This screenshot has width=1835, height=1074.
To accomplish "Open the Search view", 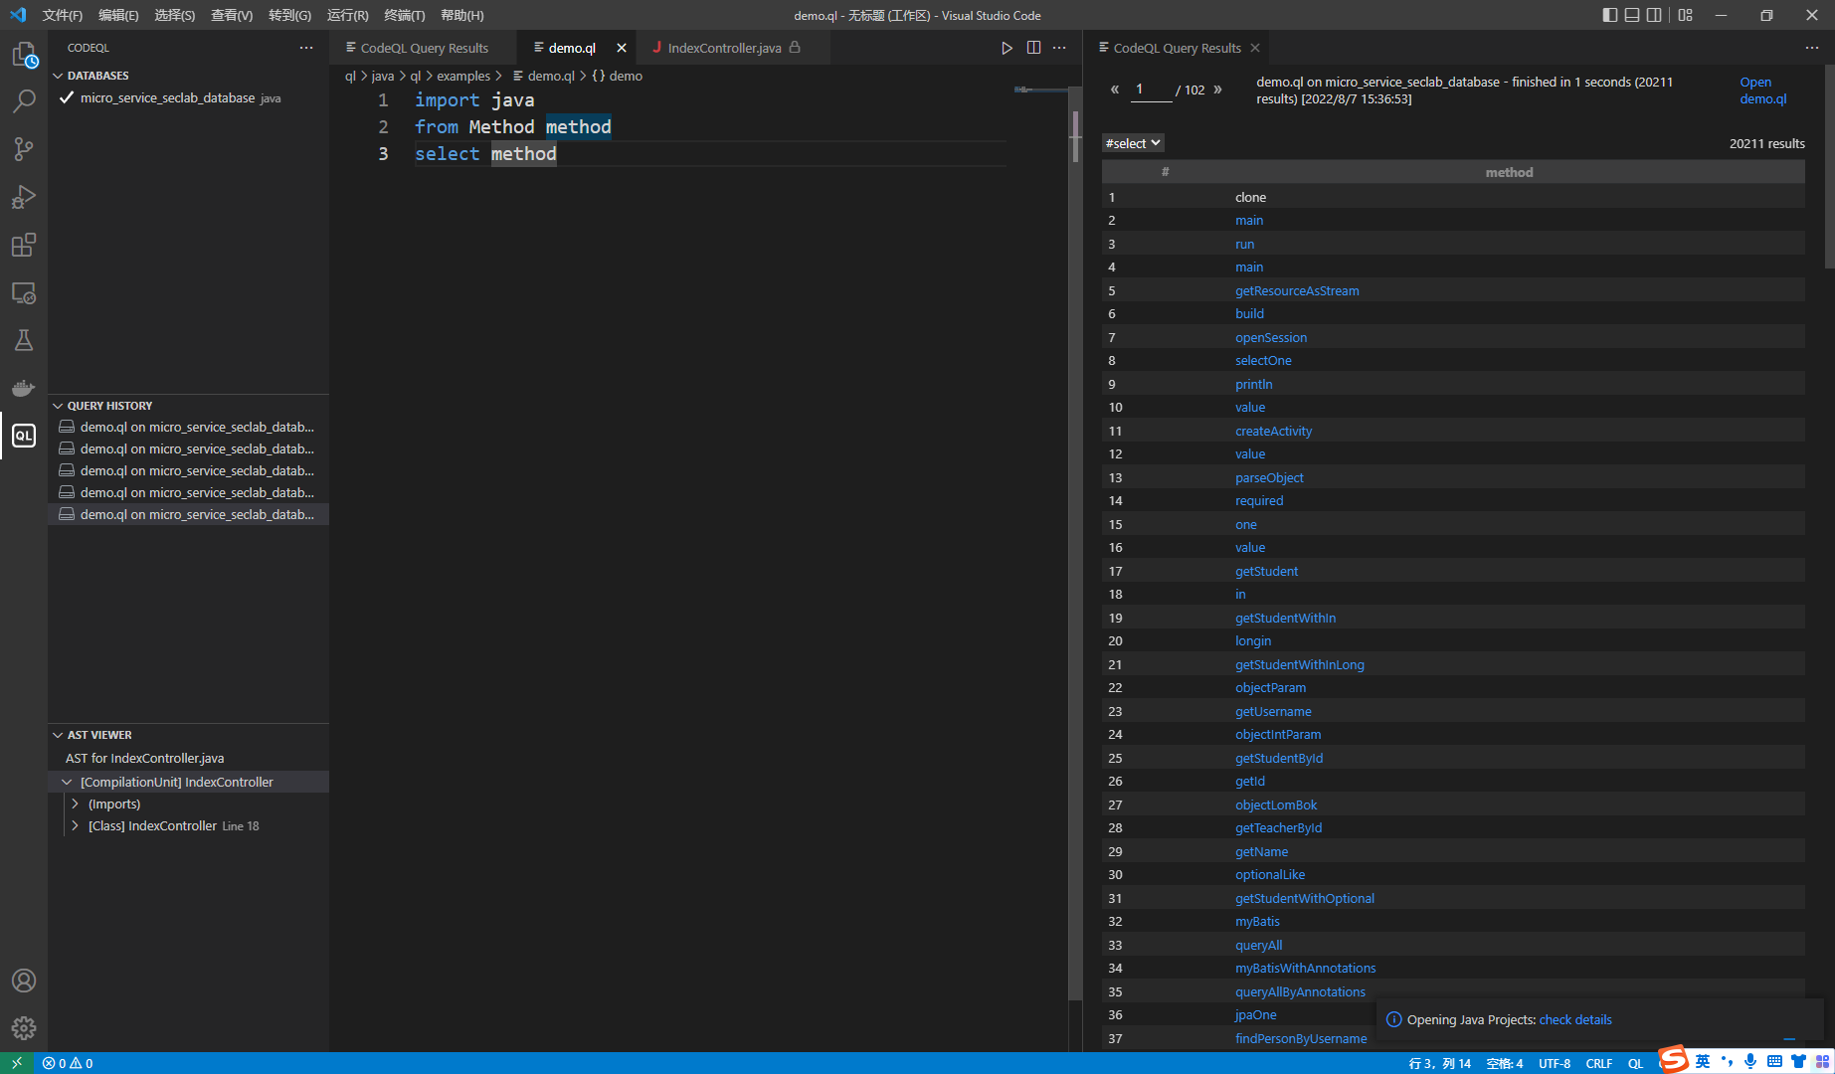I will click(x=24, y=101).
